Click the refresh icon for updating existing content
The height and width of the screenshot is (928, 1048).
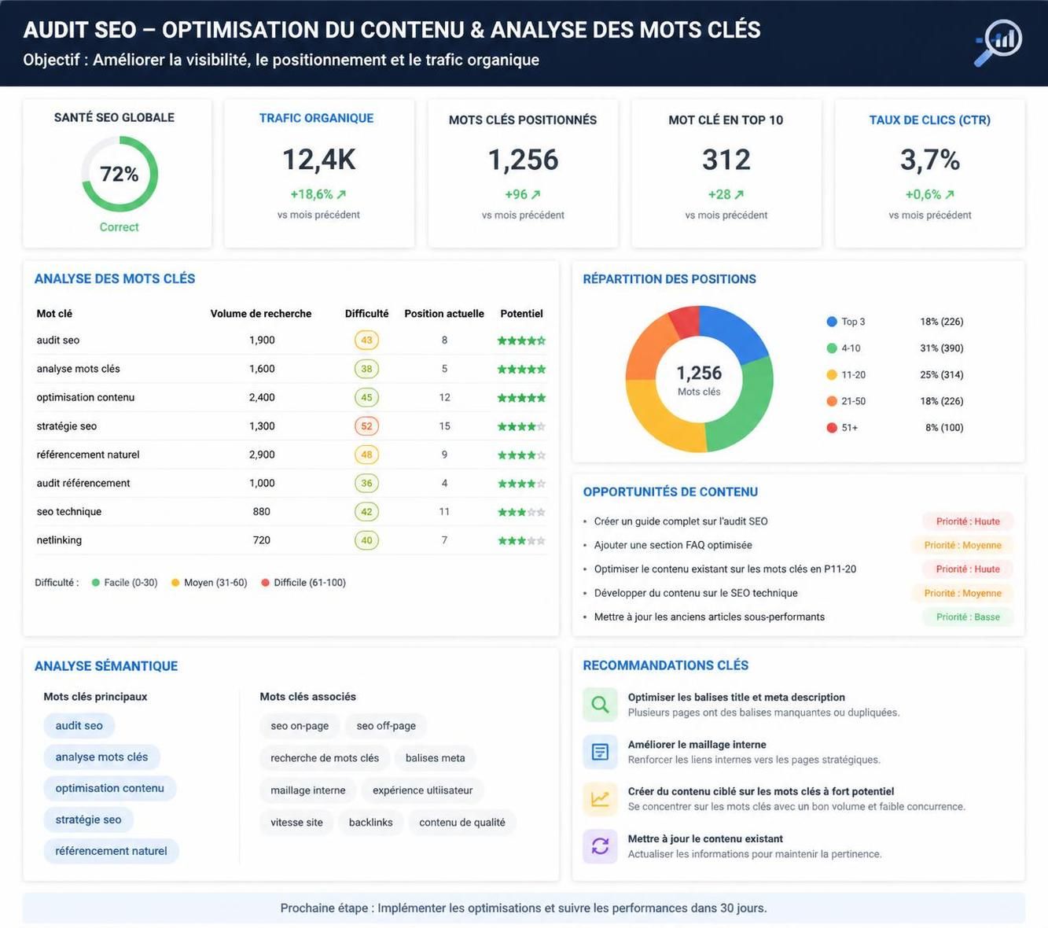600,846
